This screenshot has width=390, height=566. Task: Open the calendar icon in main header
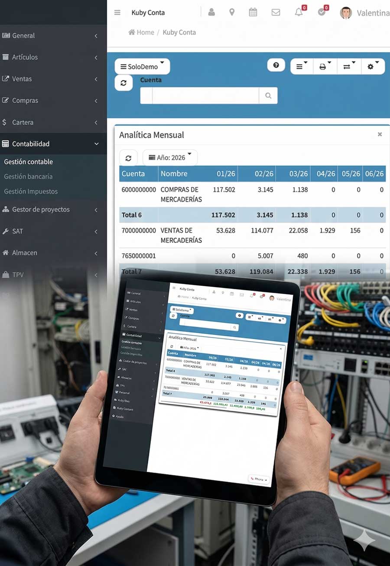coord(253,12)
